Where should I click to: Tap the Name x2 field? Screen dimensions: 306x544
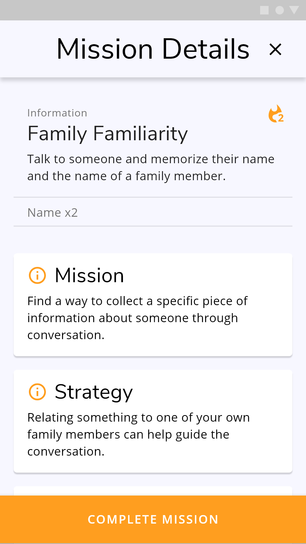pyautogui.click(x=153, y=212)
